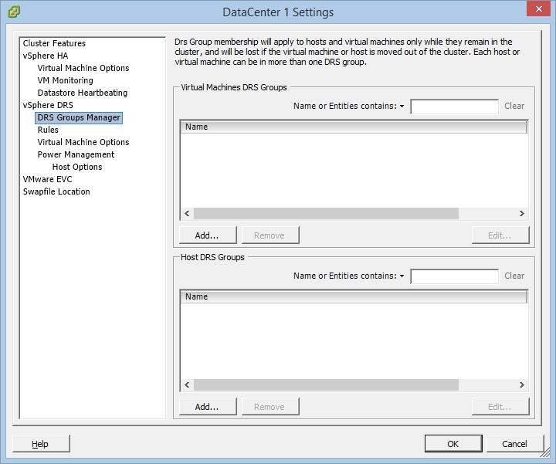Image resolution: width=556 pixels, height=464 pixels.
Task: Add a Host DRS group
Action: point(208,407)
